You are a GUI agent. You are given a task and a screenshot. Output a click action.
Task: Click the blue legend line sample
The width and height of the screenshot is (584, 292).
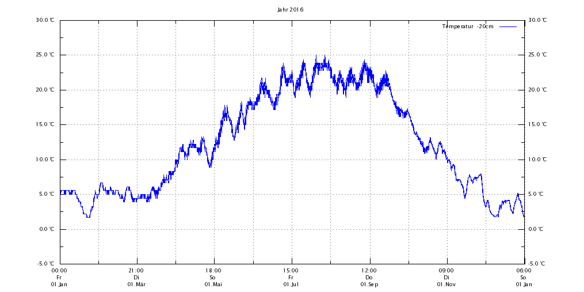pos(507,26)
